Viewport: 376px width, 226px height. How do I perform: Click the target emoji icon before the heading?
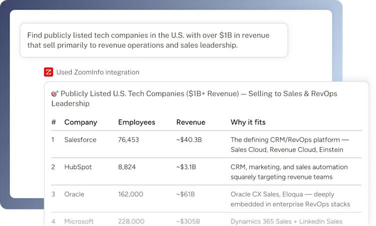click(55, 93)
